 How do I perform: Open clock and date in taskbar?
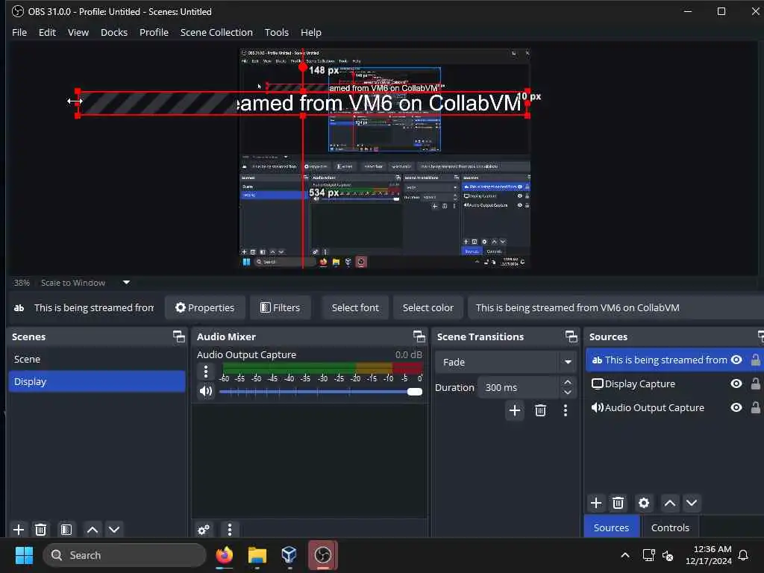click(709, 555)
